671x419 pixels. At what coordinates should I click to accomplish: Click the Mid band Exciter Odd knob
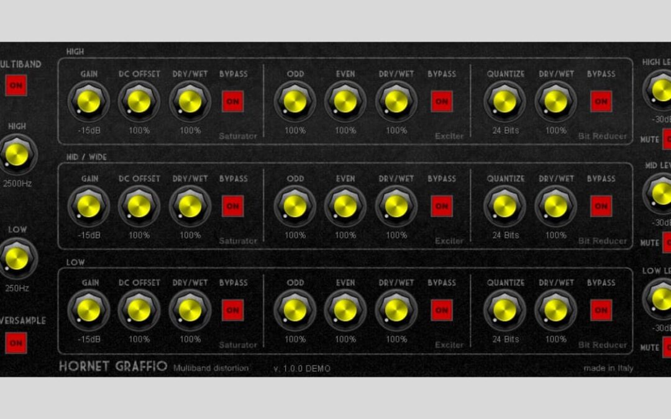tap(295, 207)
